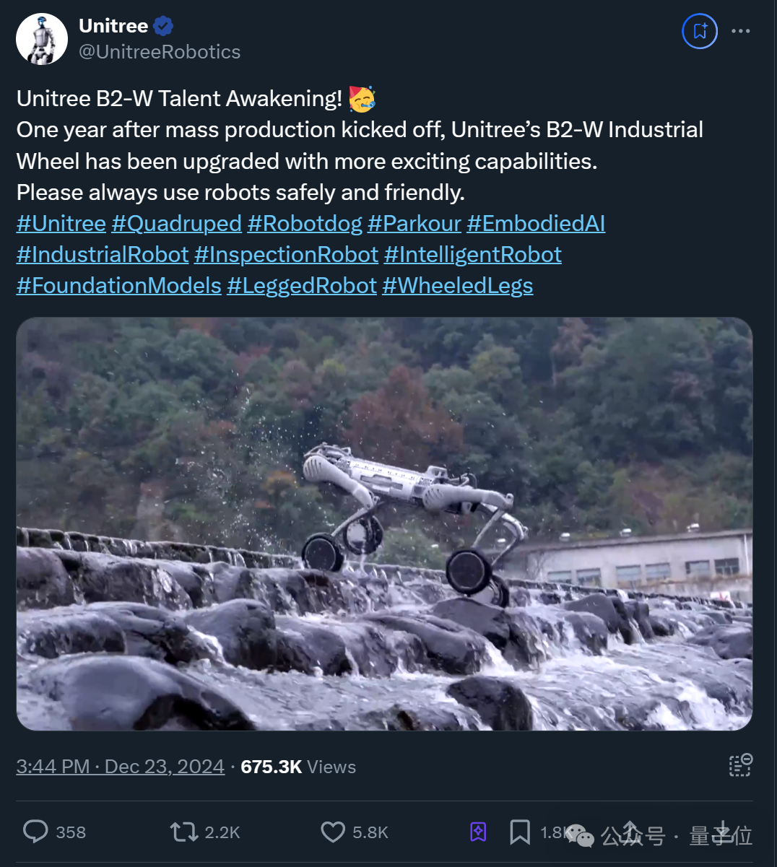
Task: Open the three-dot more options menu
Action: (x=740, y=31)
